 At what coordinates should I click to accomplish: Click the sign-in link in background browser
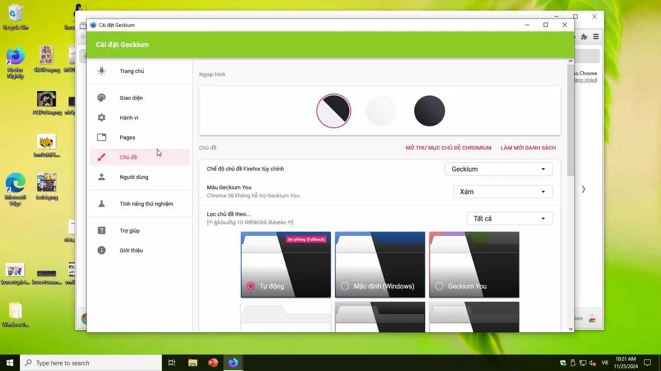click(x=586, y=80)
